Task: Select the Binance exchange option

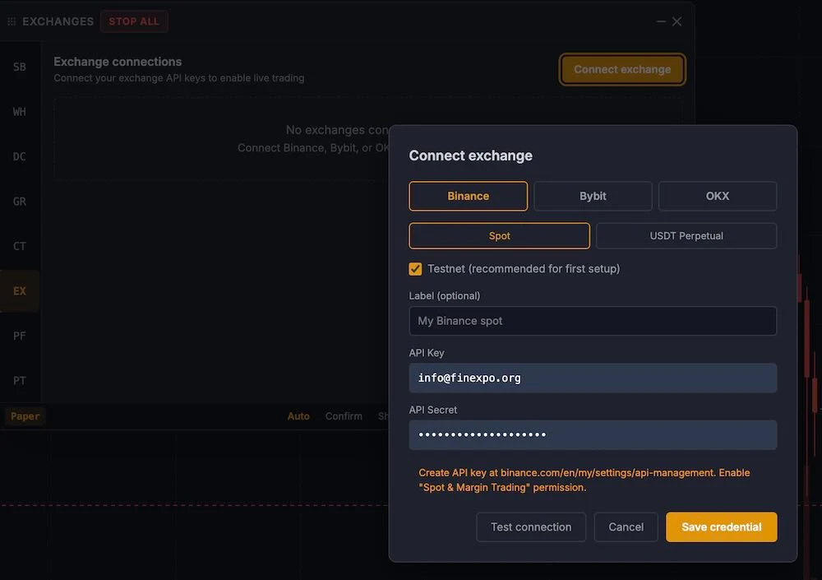Action: (x=469, y=196)
